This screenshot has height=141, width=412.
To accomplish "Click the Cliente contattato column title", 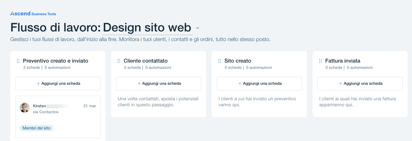I will point(146,61).
